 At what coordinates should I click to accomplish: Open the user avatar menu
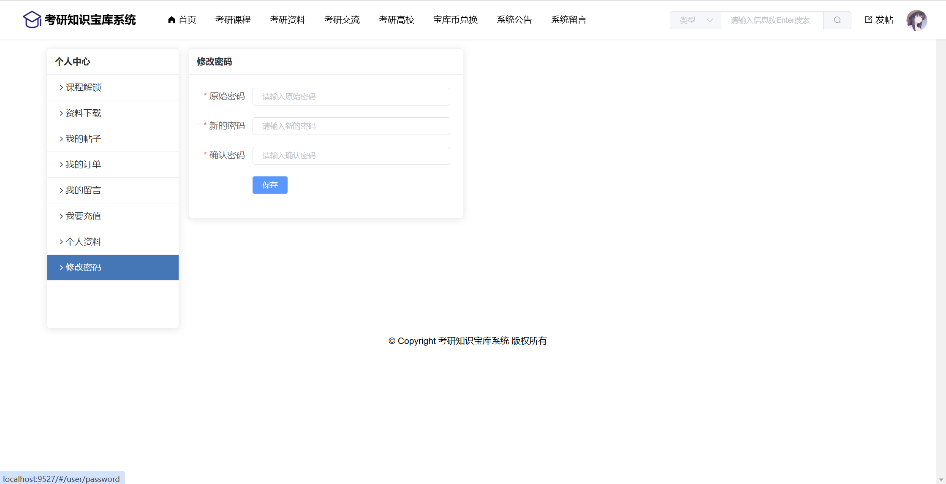click(x=916, y=20)
